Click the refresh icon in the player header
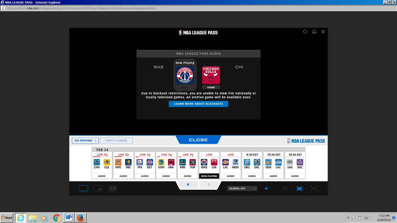The image size is (397, 223). tap(305, 32)
